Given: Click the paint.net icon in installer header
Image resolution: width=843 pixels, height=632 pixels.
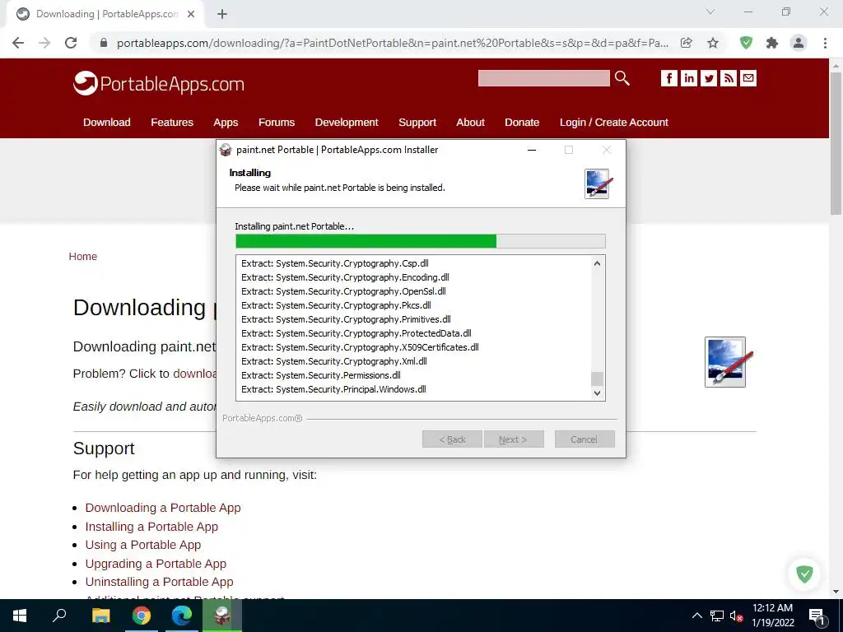Looking at the screenshot, I should 598,184.
